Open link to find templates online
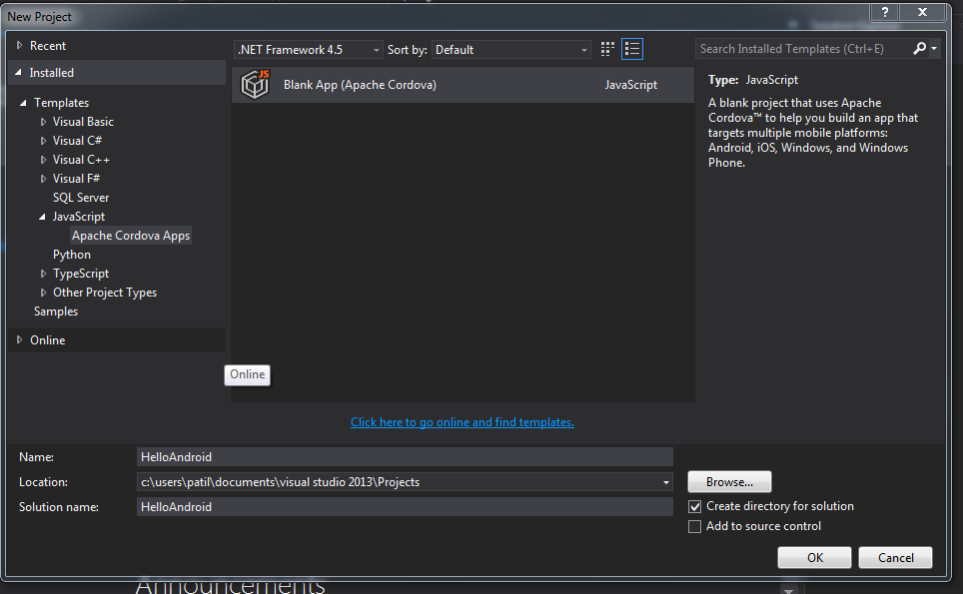The width and height of the screenshot is (963, 594). click(x=463, y=422)
